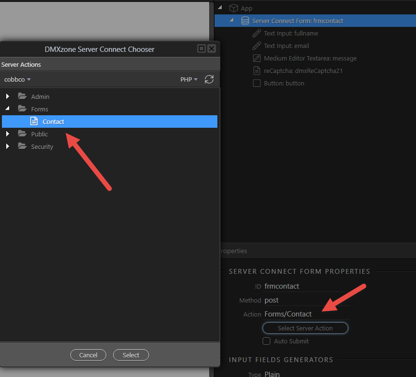Click the Public folder icon
This screenshot has width=416, height=377.
pyautogui.click(x=22, y=134)
